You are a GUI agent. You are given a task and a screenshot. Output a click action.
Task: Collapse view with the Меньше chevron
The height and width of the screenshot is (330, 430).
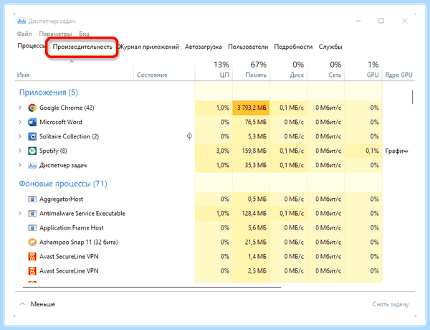click(x=22, y=304)
